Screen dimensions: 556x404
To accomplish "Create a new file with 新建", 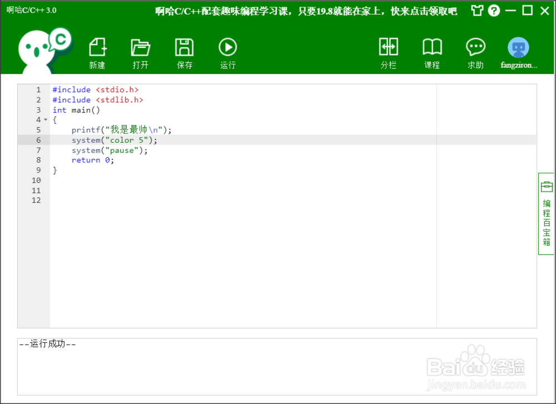I will (97, 53).
